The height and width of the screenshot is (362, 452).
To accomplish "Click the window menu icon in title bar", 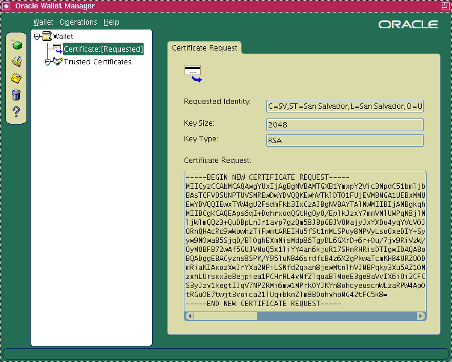I will click(6, 6).
